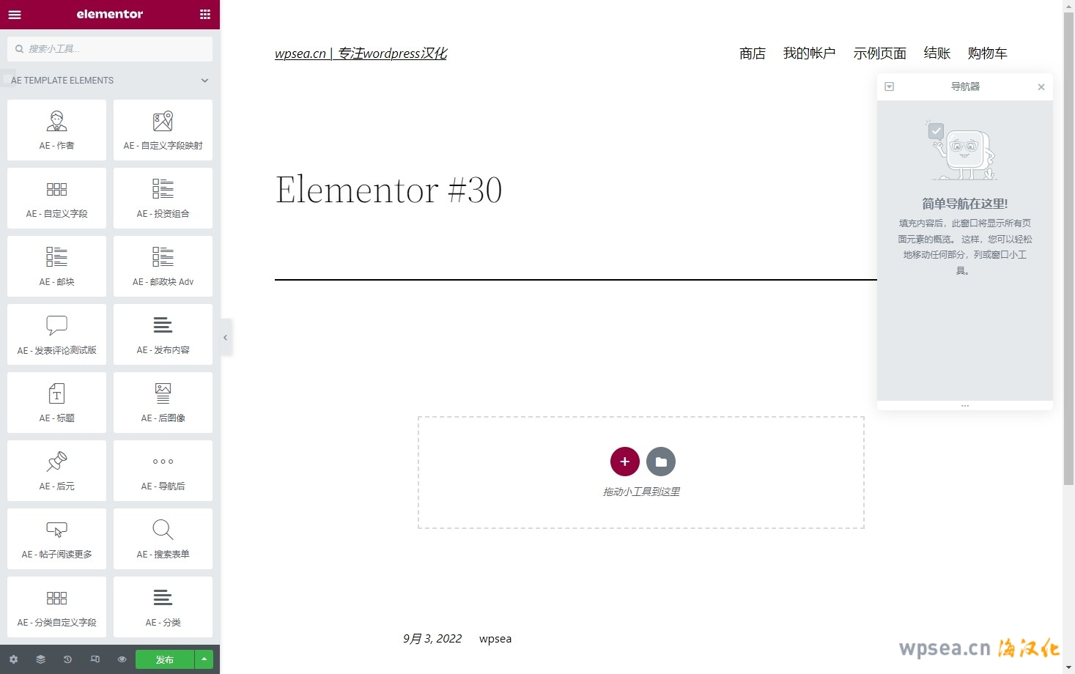
Task: Open save options arrow beside 发布
Action: tap(204, 659)
